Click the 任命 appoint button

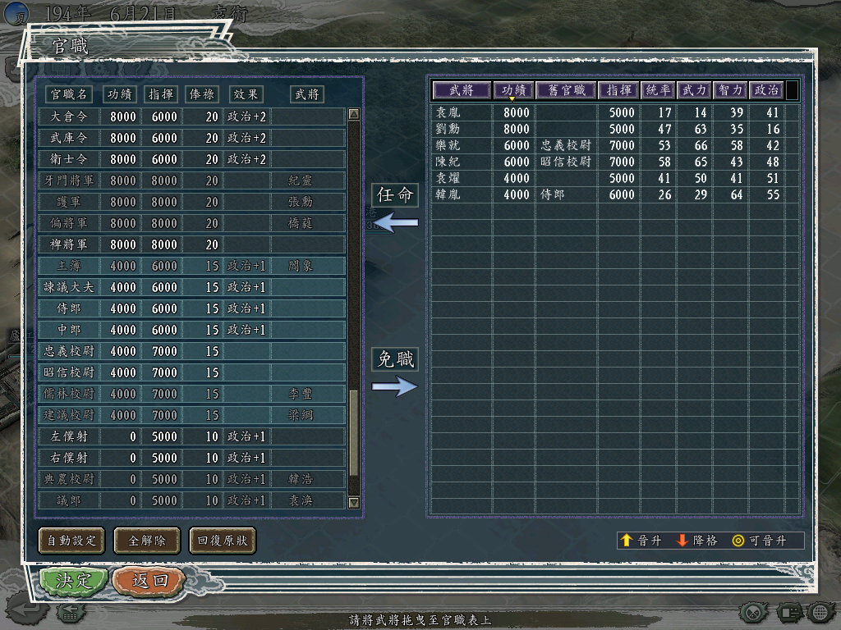pyautogui.click(x=395, y=195)
